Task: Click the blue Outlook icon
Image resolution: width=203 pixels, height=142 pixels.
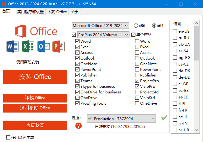Action: (x=43, y=46)
